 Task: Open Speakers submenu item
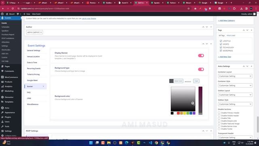tap(5, 31)
